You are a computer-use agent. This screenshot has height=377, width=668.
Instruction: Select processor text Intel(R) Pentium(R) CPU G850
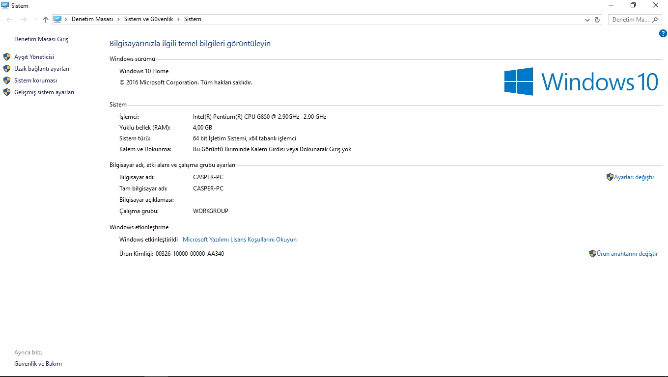(x=259, y=117)
